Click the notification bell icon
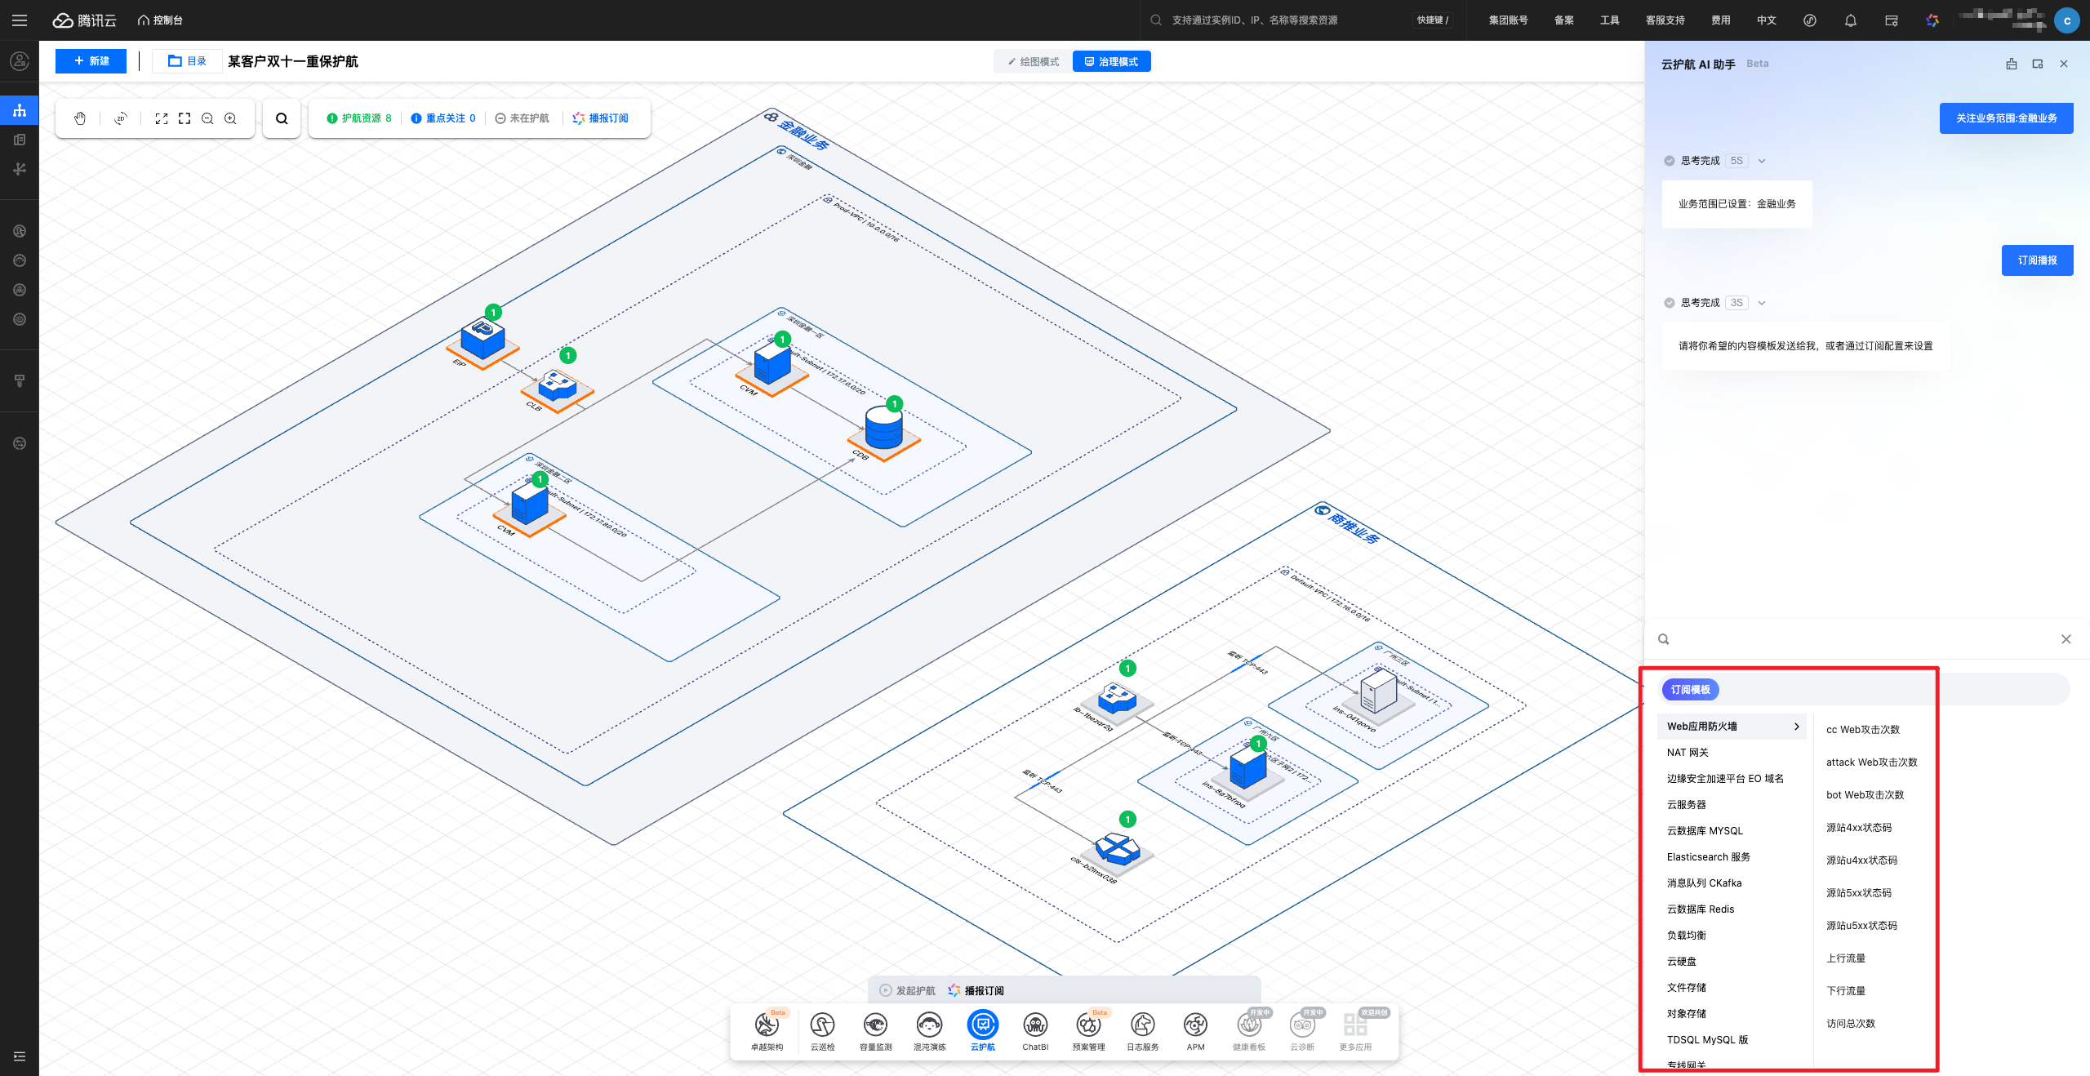2090x1076 pixels. (x=1850, y=20)
